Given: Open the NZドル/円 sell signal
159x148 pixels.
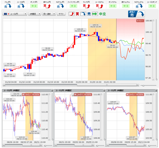Looking at the screenshot, I should [x=60, y=6].
